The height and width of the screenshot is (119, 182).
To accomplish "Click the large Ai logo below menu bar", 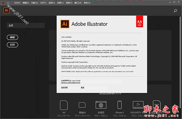I will 6,10.
